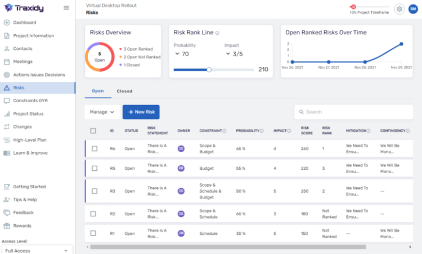Click '3 Open Ranked' legend entry
This screenshot has width=422, height=254.
pos(136,49)
